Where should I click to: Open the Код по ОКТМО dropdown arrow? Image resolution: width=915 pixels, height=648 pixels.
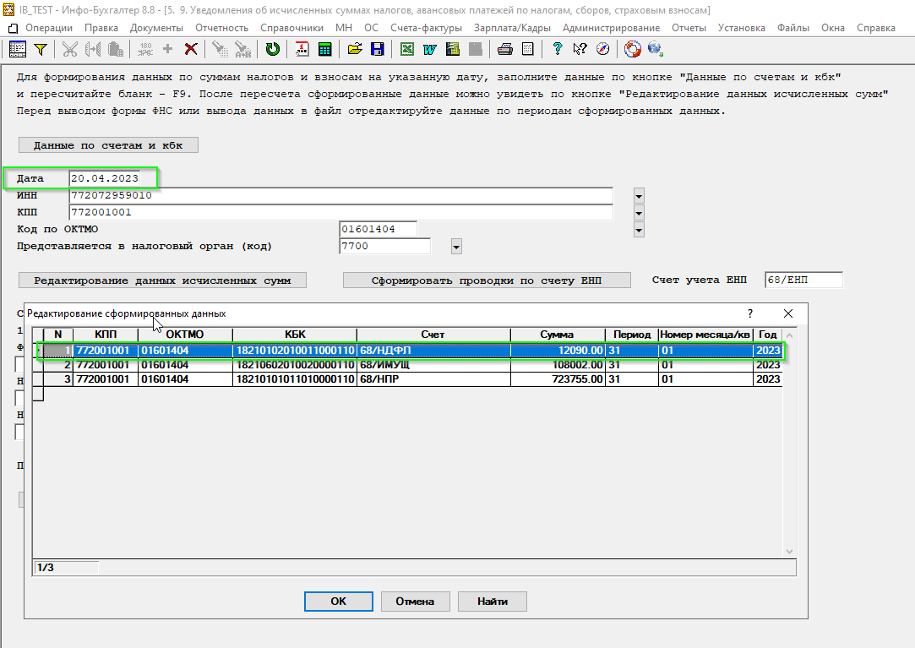click(639, 230)
